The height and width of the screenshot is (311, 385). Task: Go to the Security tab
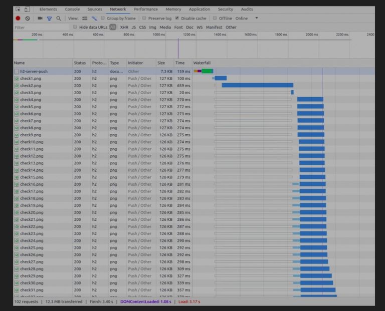tap(226, 10)
